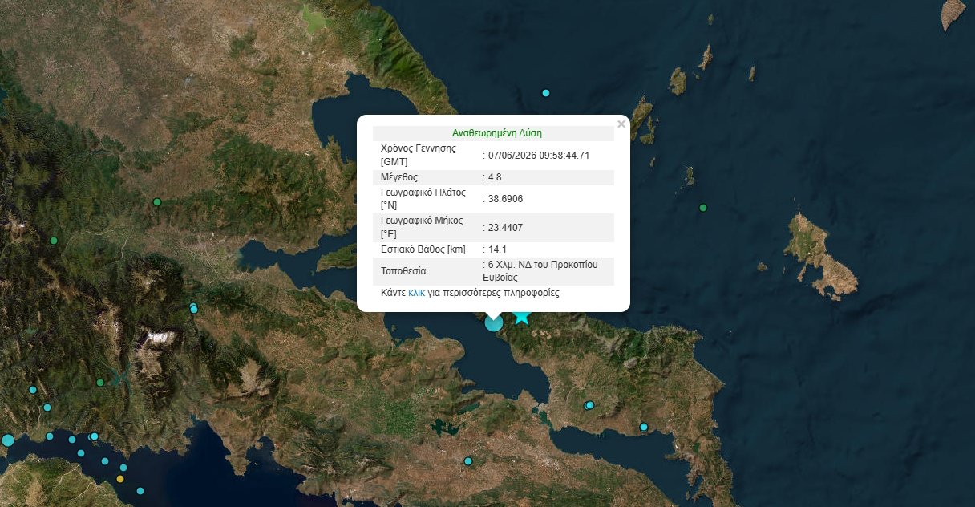This screenshot has height=507, width=975.
Task: Select the longitude value 23.4407
Action: pyautogui.click(x=505, y=228)
